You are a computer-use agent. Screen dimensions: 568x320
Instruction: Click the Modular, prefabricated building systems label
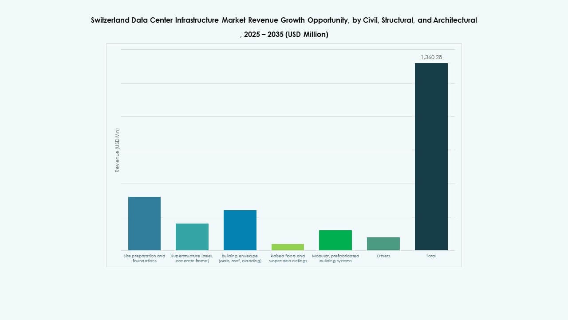click(x=335, y=258)
